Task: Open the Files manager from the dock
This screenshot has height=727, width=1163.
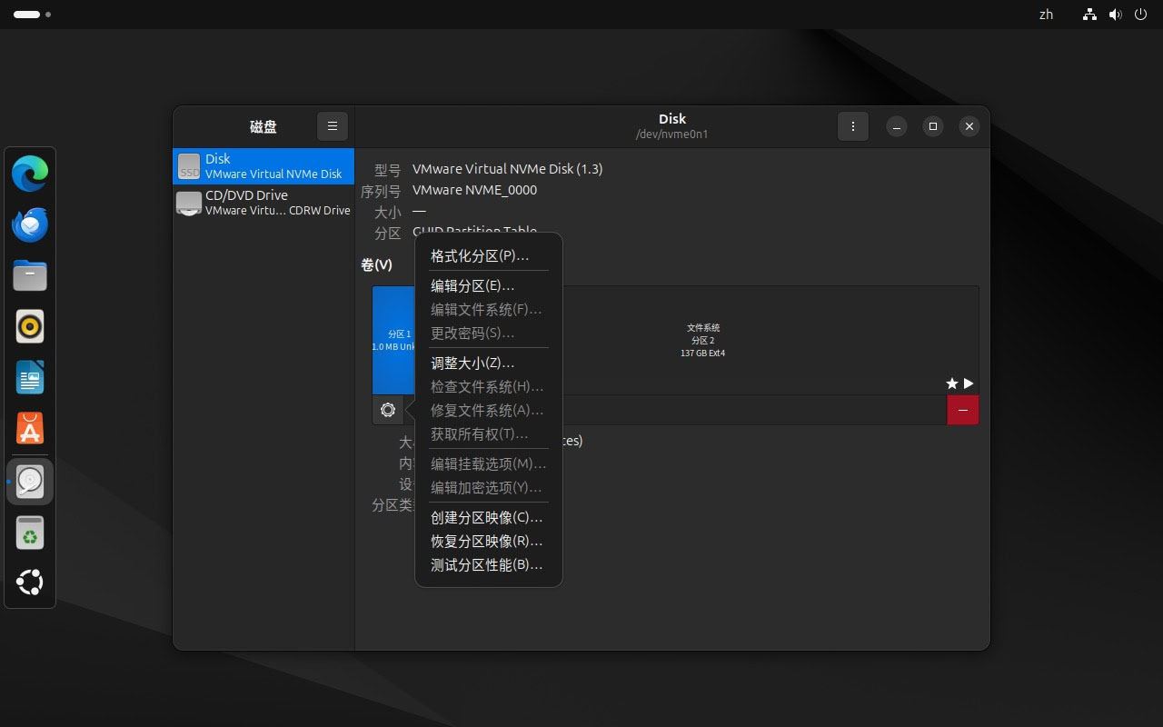Action: pos(30,274)
